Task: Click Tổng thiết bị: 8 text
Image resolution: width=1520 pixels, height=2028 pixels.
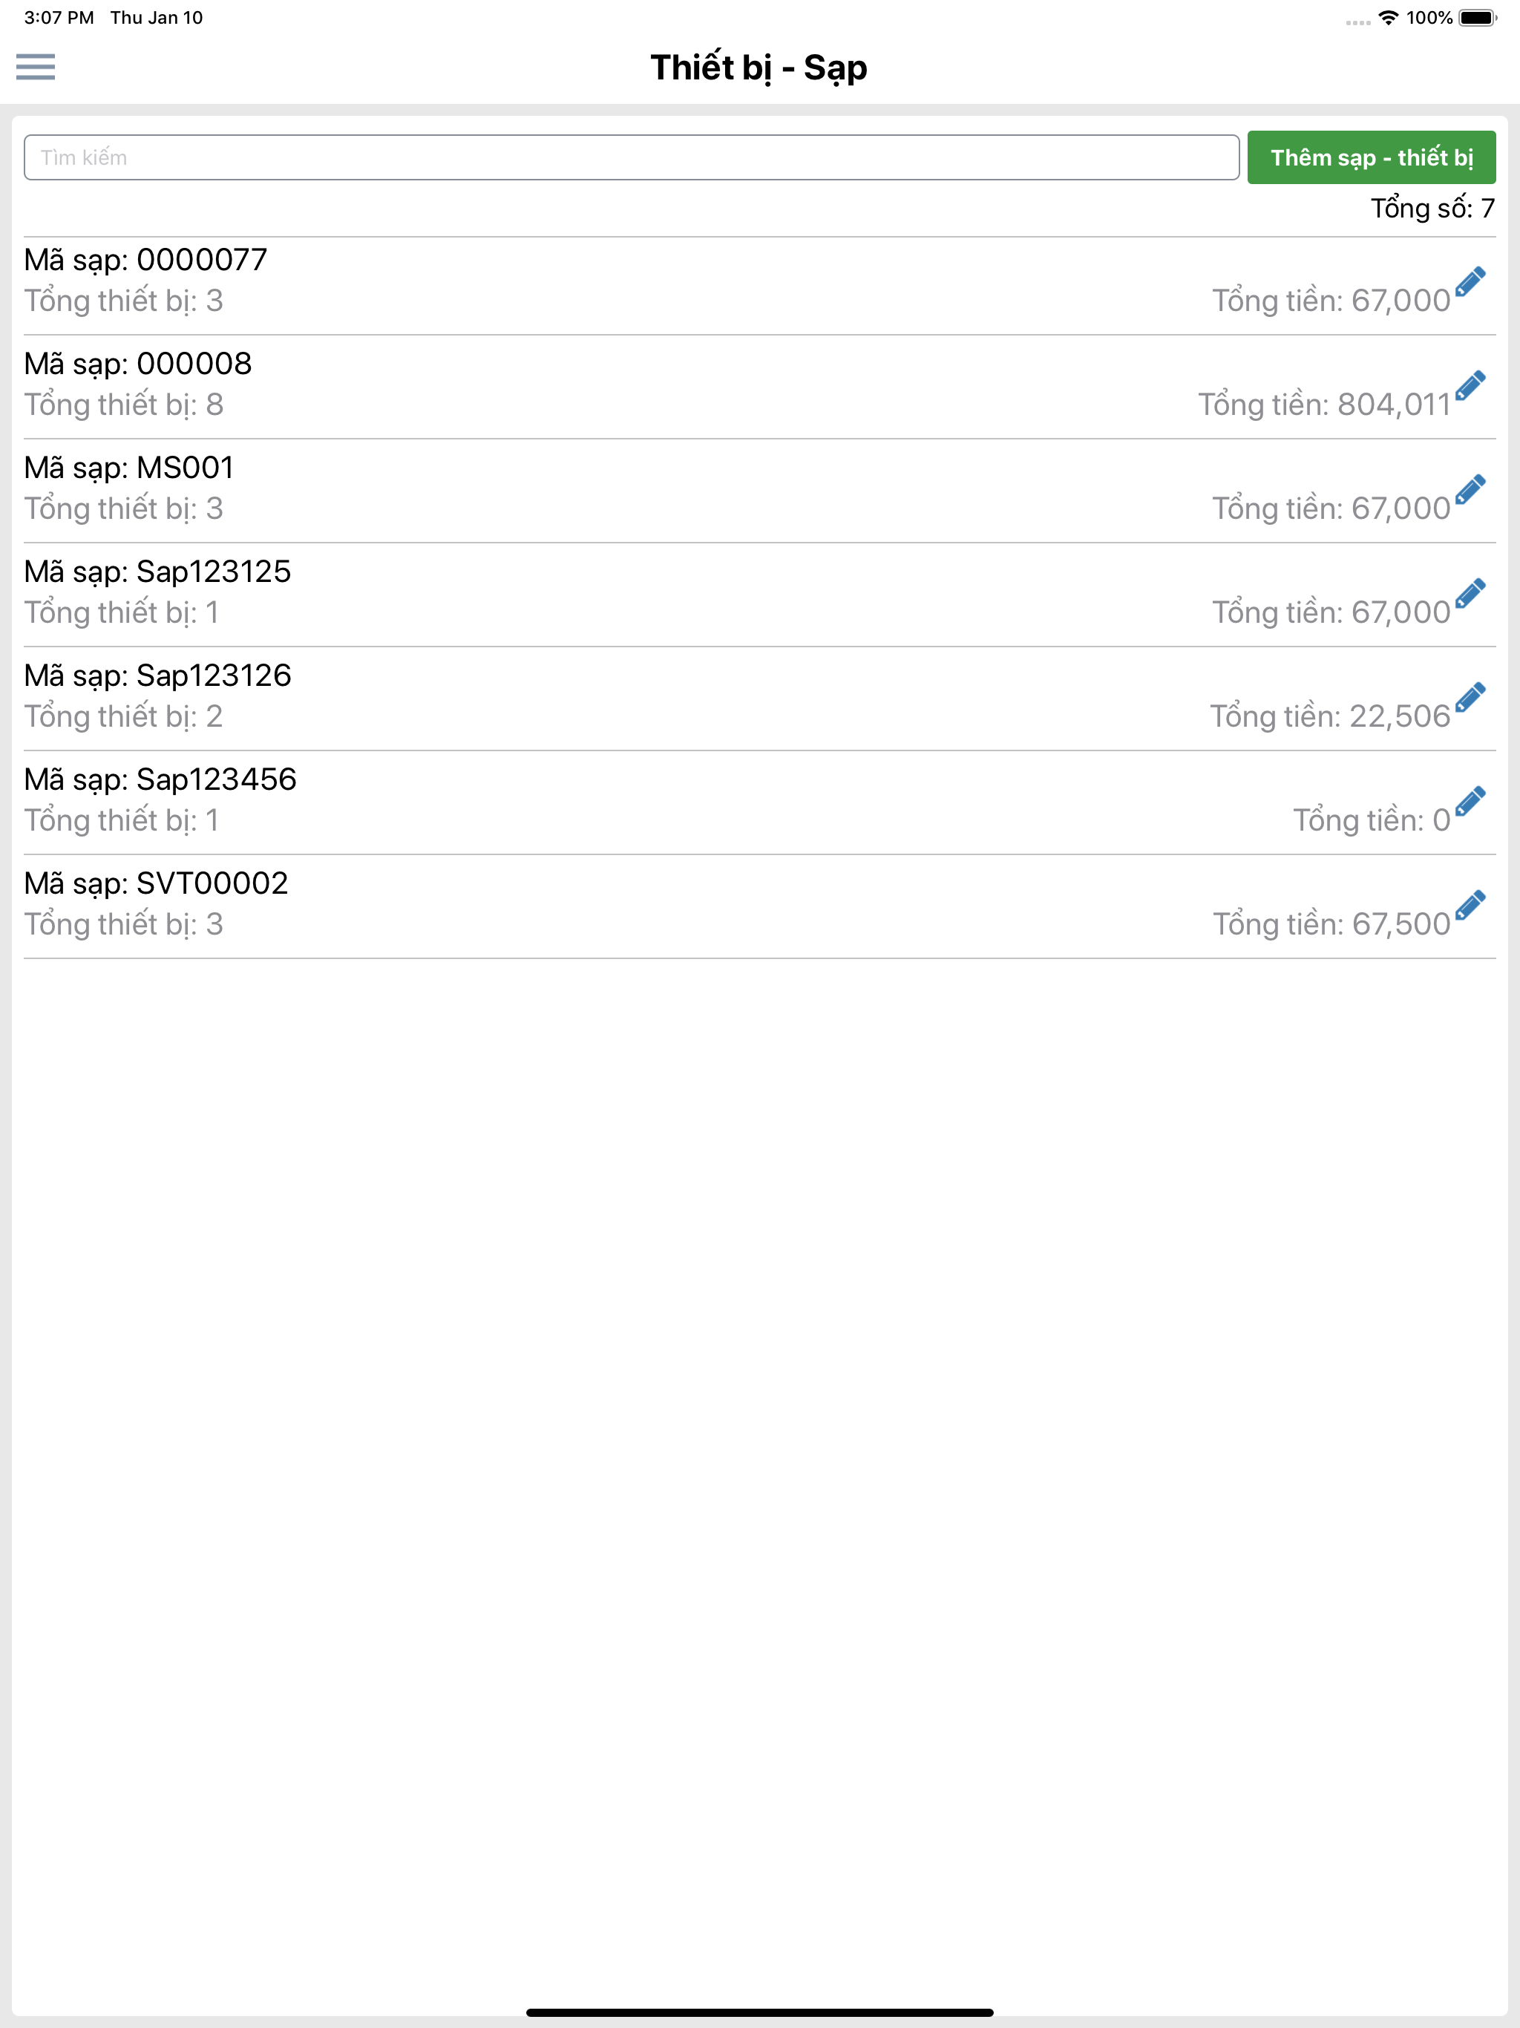Action: pos(124,405)
